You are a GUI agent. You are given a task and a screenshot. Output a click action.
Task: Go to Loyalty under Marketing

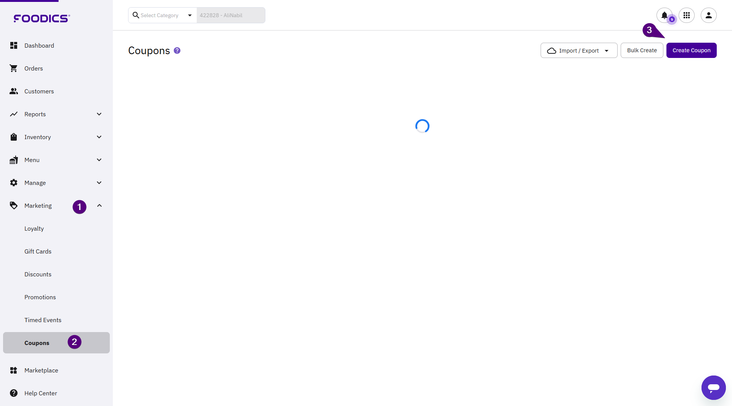pyautogui.click(x=34, y=228)
